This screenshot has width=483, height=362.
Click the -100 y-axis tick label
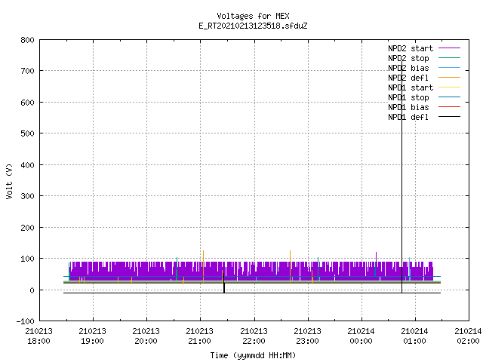pyautogui.click(x=25, y=321)
